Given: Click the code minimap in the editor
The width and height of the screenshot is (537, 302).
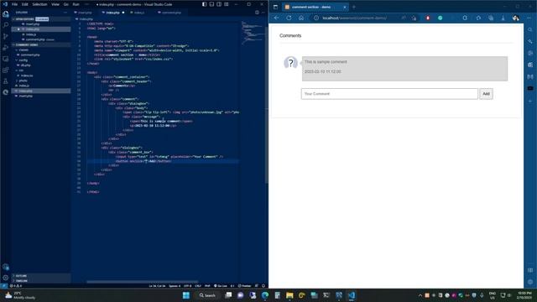Looking at the screenshot, I should pyautogui.click(x=253, y=33).
